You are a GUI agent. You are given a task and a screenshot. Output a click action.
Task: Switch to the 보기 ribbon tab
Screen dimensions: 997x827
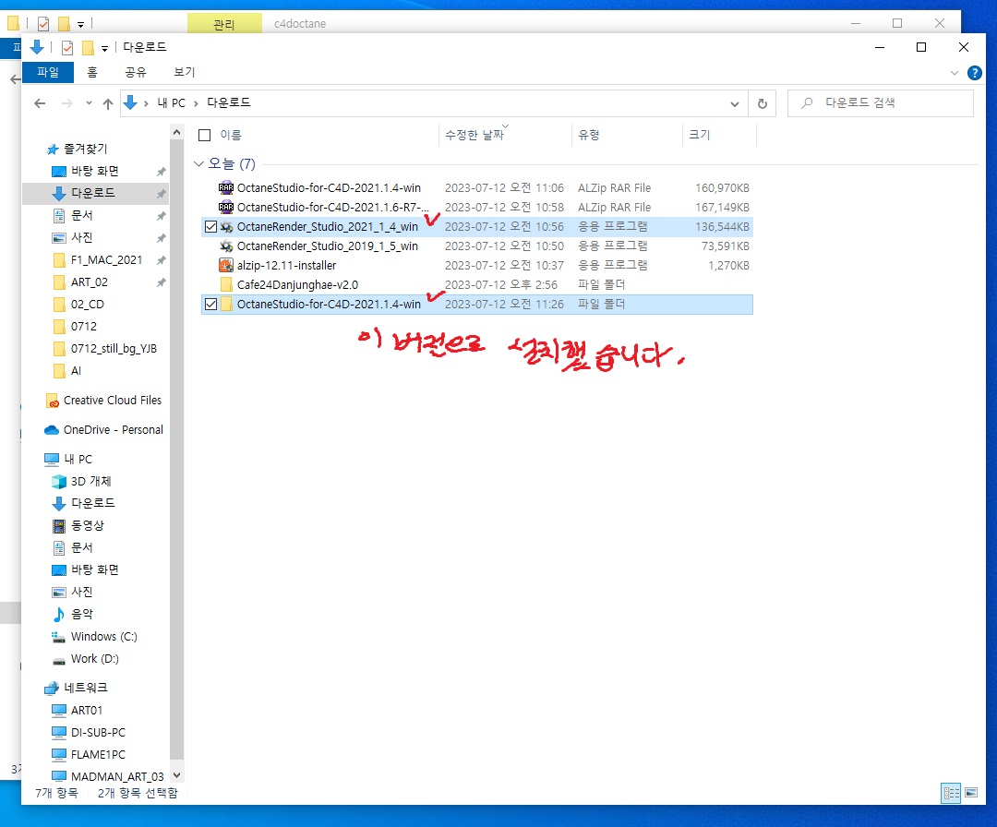pyautogui.click(x=185, y=73)
